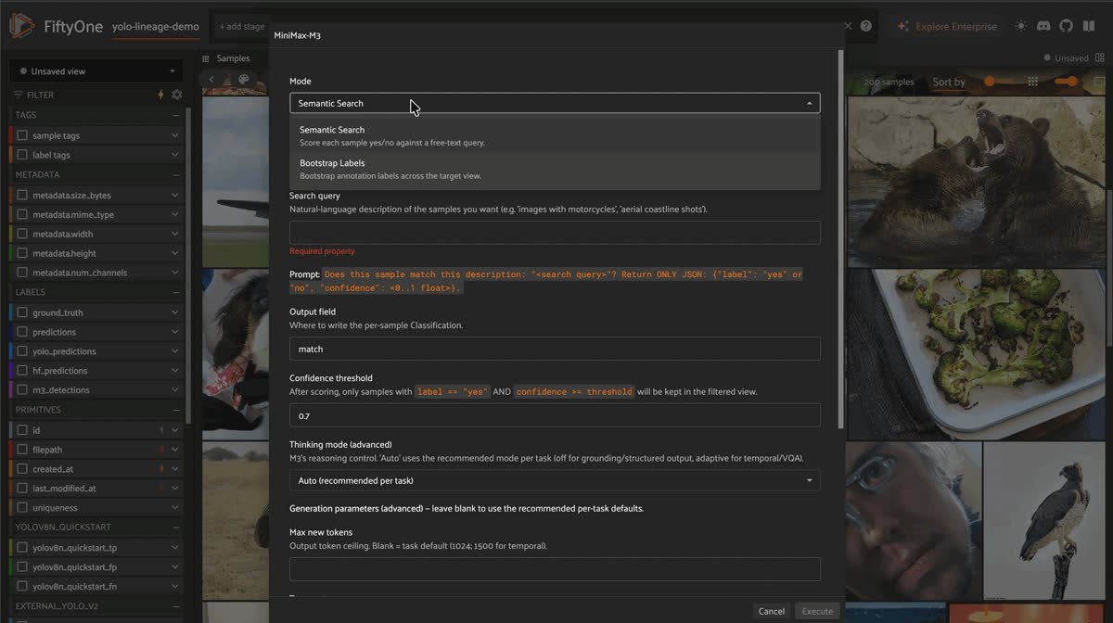Expand the metadata.width field chevron
Image resolution: width=1113 pixels, height=623 pixels.
pyautogui.click(x=174, y=234)
